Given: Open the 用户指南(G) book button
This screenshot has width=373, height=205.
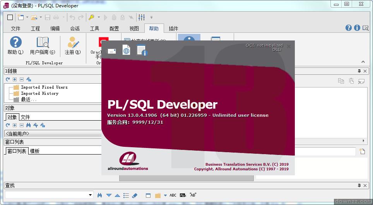Looking at the screenshot, I should 43,46.
